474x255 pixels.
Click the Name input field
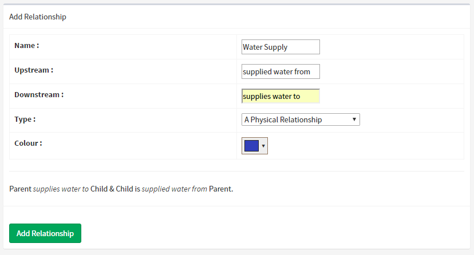[281, 47]
